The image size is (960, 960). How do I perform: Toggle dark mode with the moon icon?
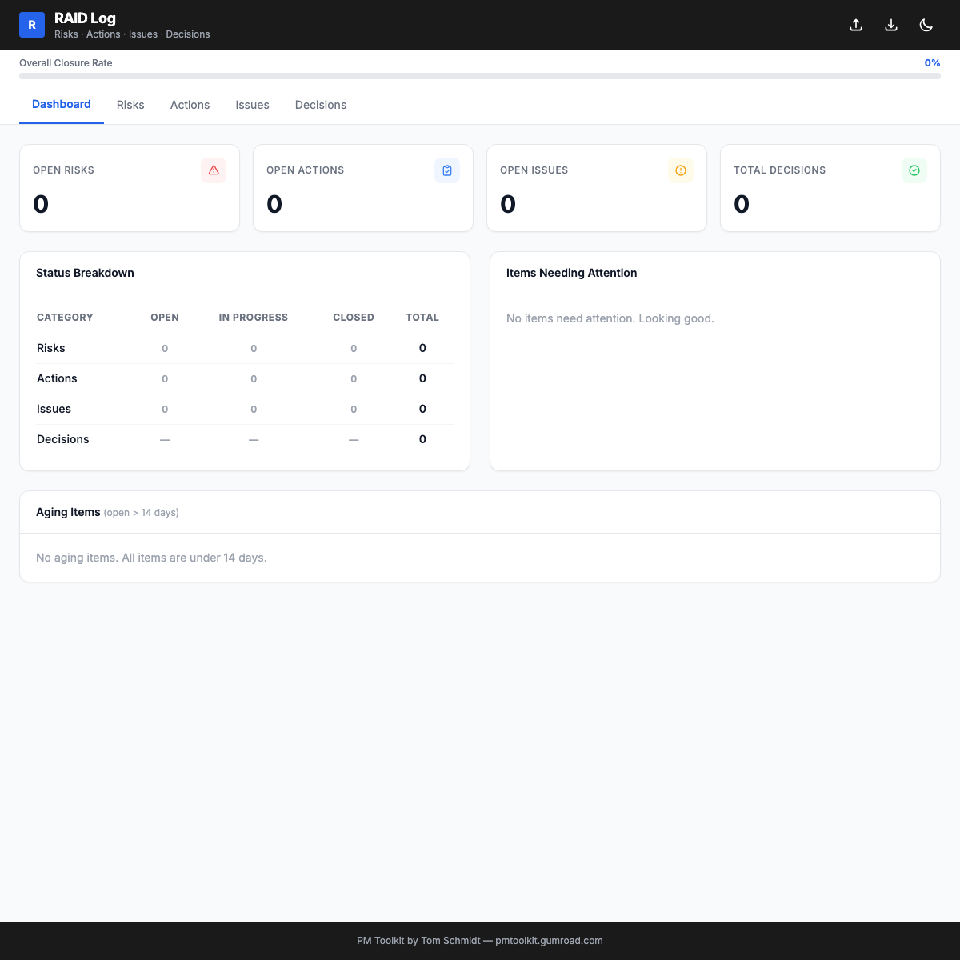926,25
